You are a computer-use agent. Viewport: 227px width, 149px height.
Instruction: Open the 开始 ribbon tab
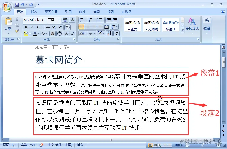(20, 12)
